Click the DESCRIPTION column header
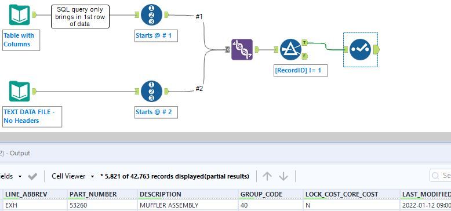451x211 pixels. click(x=188, y=195)
